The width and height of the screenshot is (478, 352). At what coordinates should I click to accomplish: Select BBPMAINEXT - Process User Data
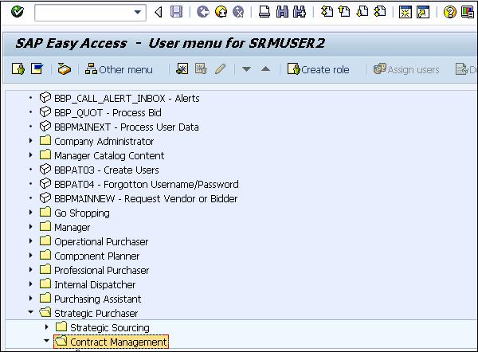(x=127, y=127)
